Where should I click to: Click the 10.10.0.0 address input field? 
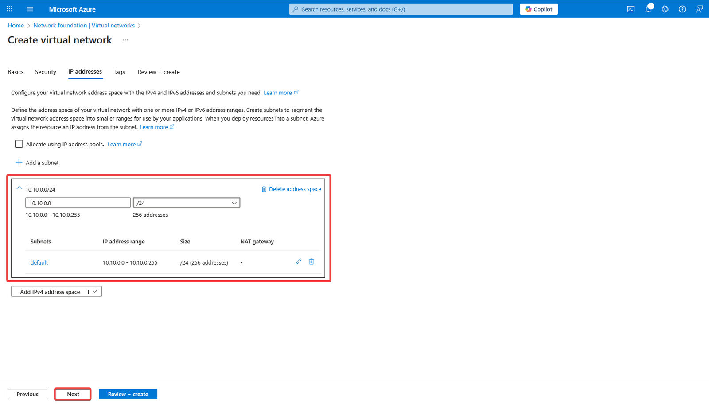click(78, 203)
